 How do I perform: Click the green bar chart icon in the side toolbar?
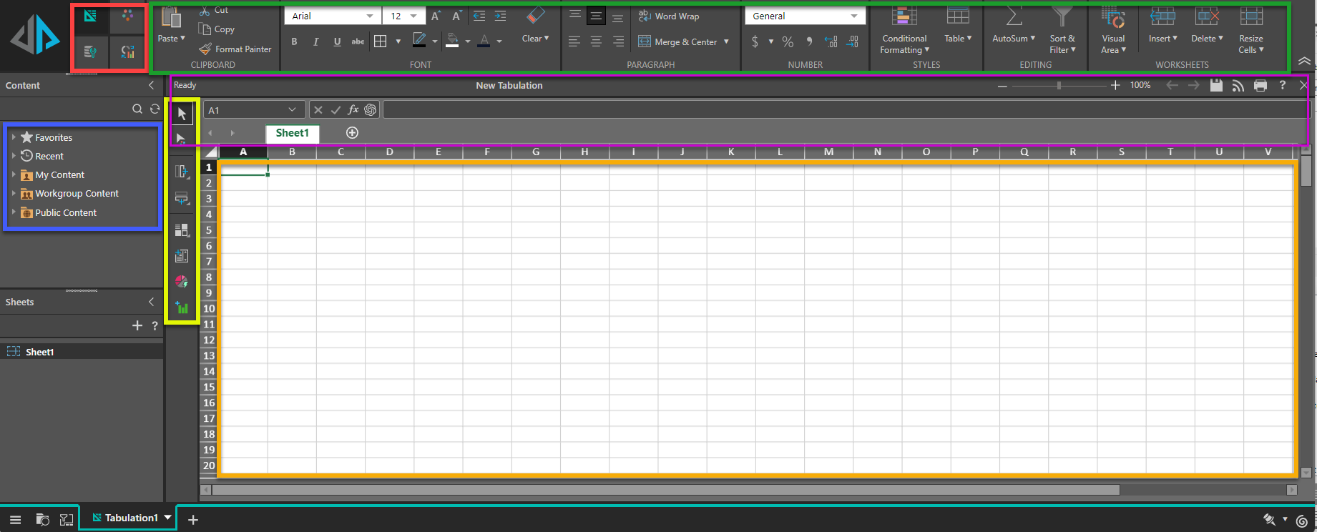coord(182,307)
